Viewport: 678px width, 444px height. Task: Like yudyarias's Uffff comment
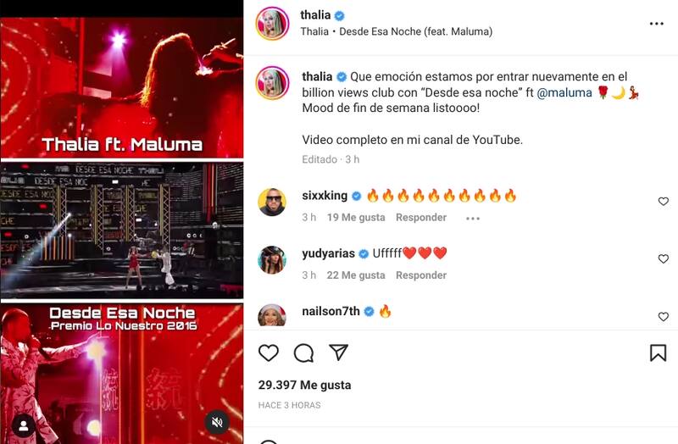pyautogui.click(x=664, y=259)
